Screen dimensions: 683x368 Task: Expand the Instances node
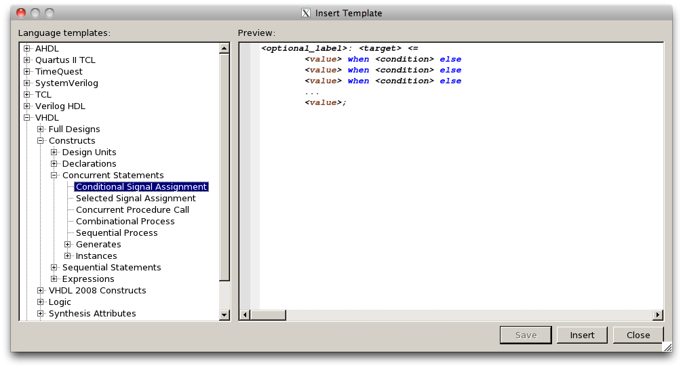(68, 255)
